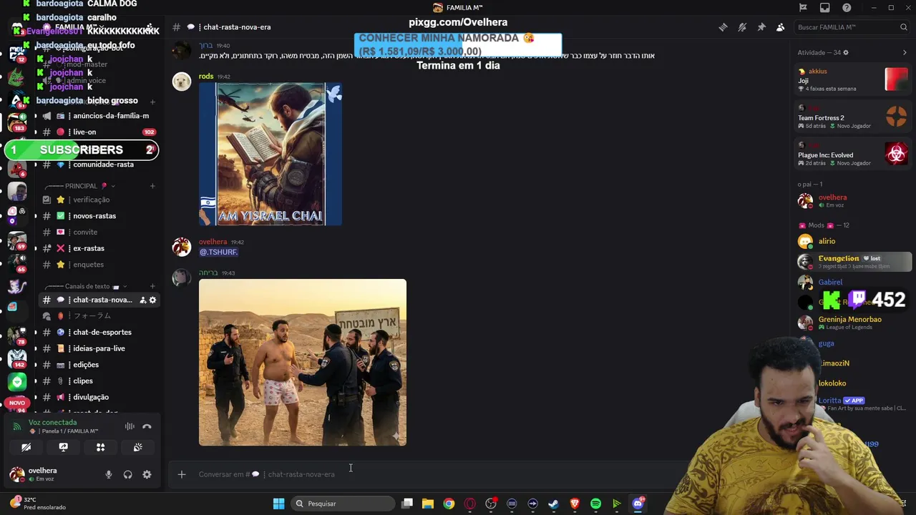Open ovelhera user panel avatar

pyautogui.click(x=16, y=474)
